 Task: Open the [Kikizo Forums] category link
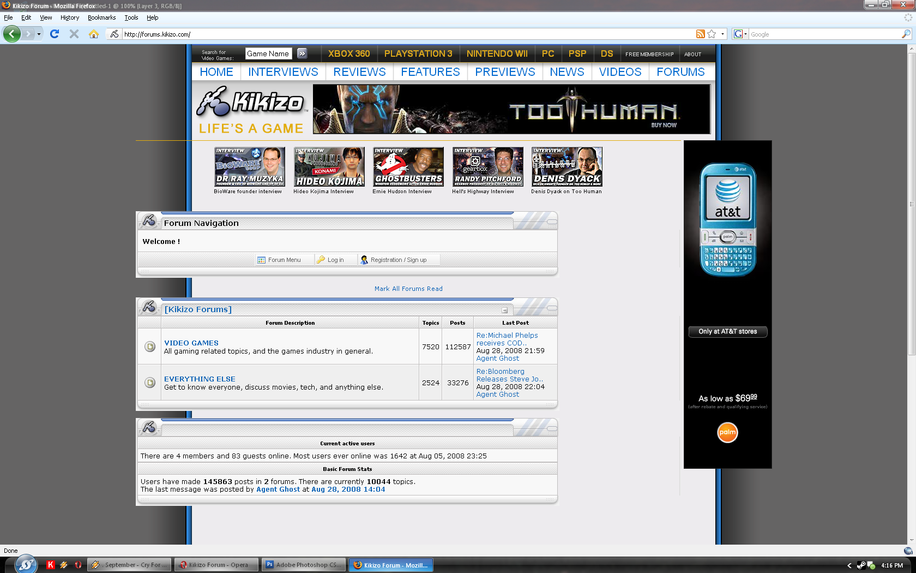click(x=198, y=309)
